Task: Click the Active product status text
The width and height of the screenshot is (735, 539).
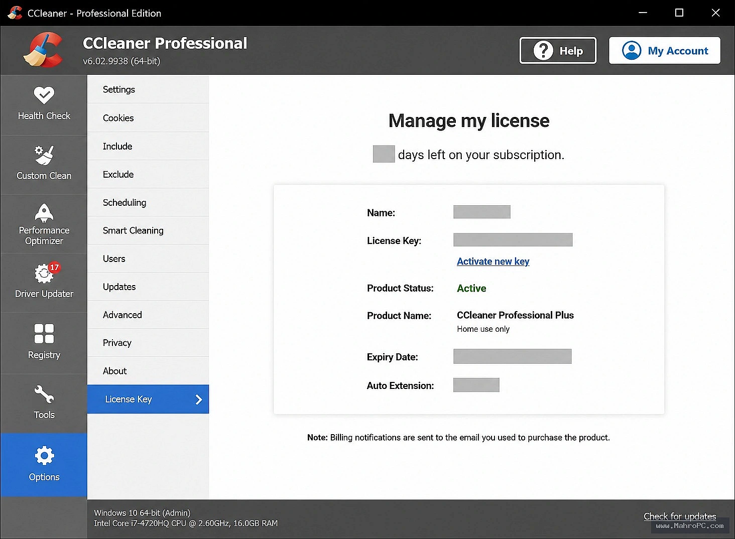Action: (471, 288)
